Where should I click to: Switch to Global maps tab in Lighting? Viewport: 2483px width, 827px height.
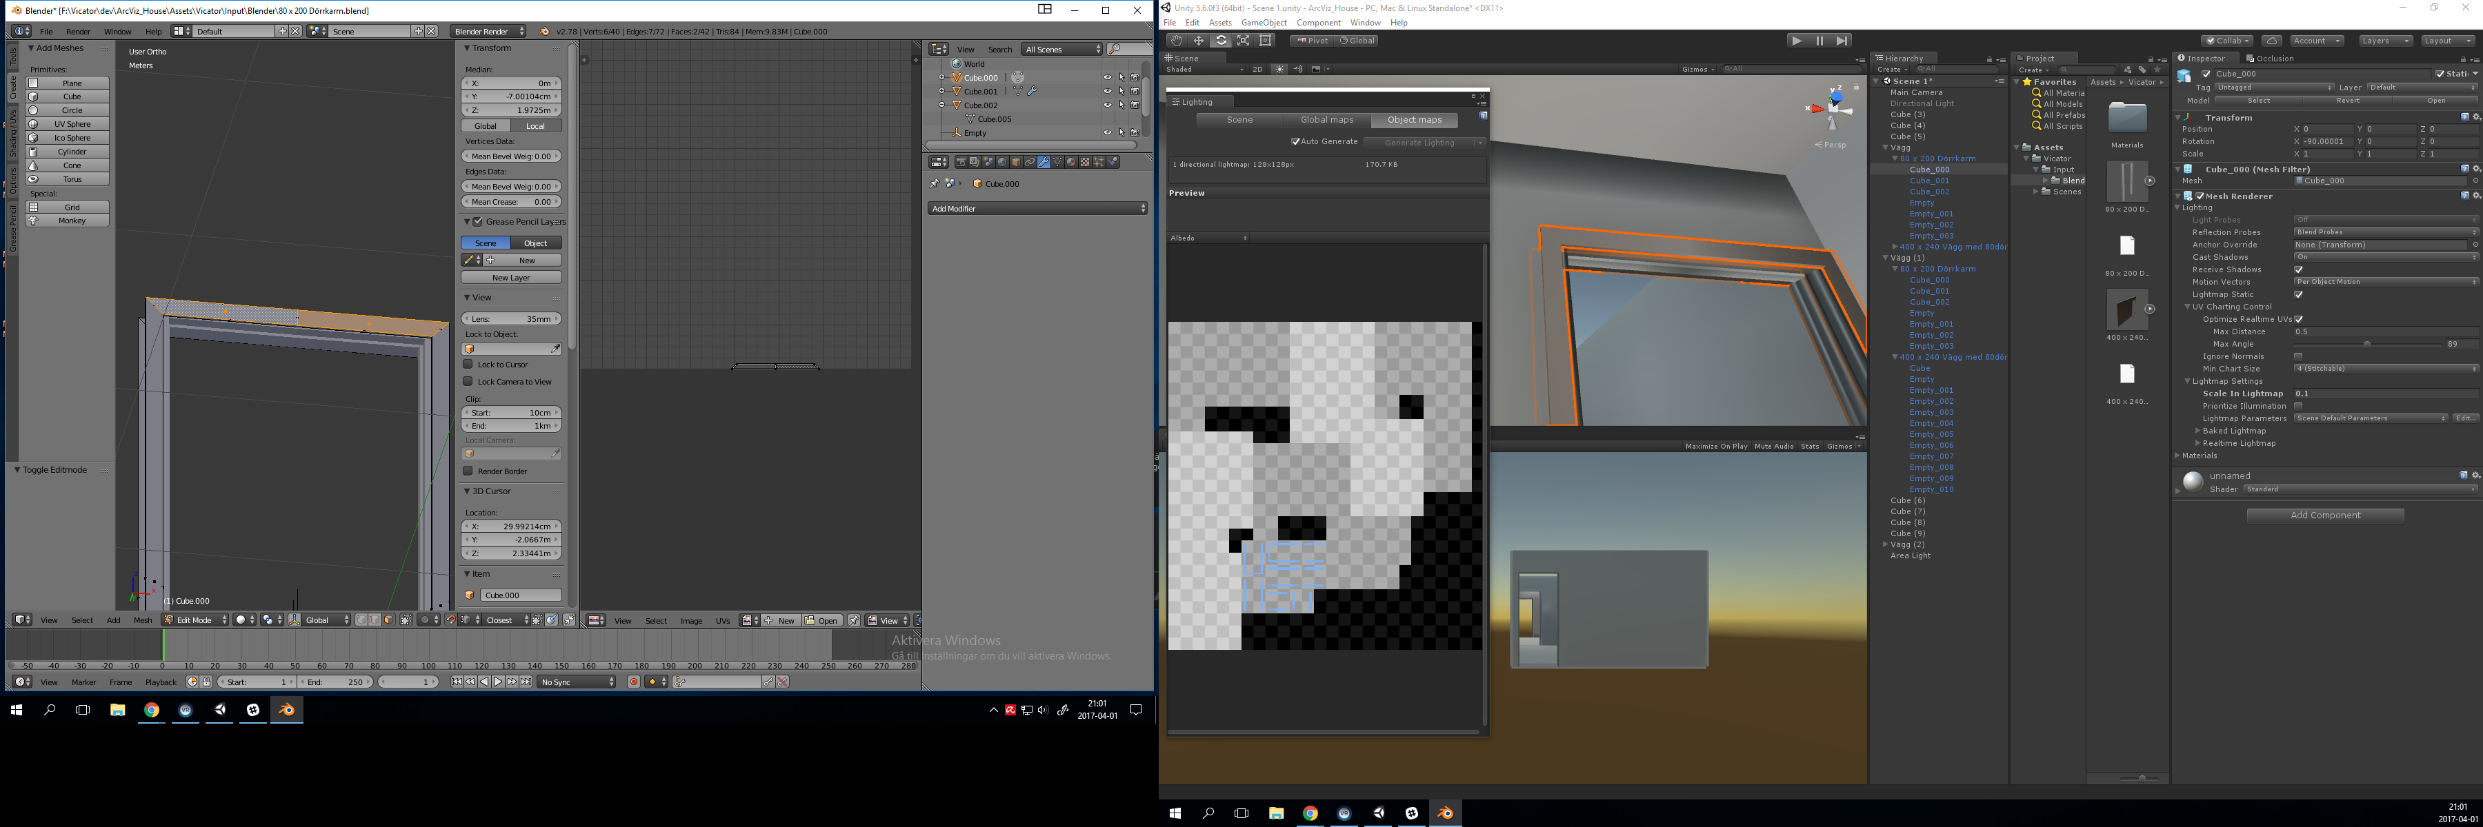(1326, 119)
